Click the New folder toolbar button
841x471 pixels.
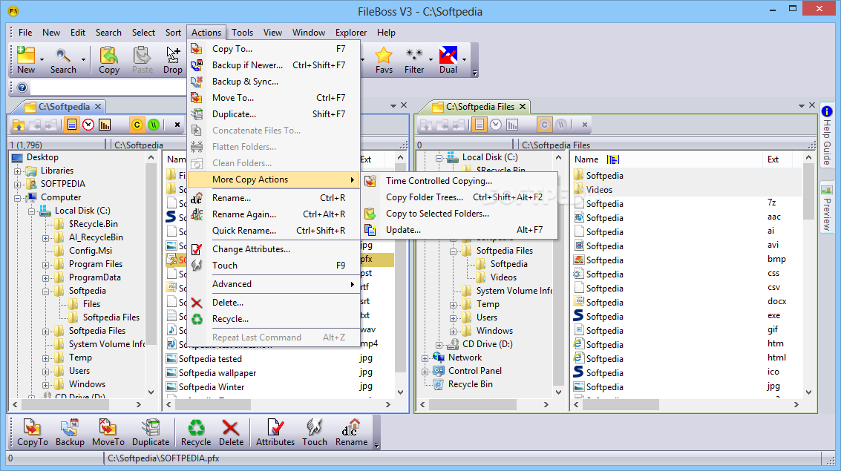[26, 59]
